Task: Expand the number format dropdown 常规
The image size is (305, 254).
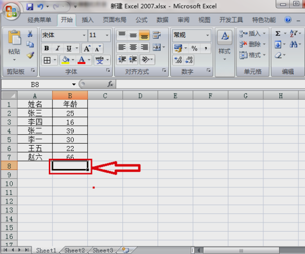Action: pyautogui.click(x=208, y=35)
